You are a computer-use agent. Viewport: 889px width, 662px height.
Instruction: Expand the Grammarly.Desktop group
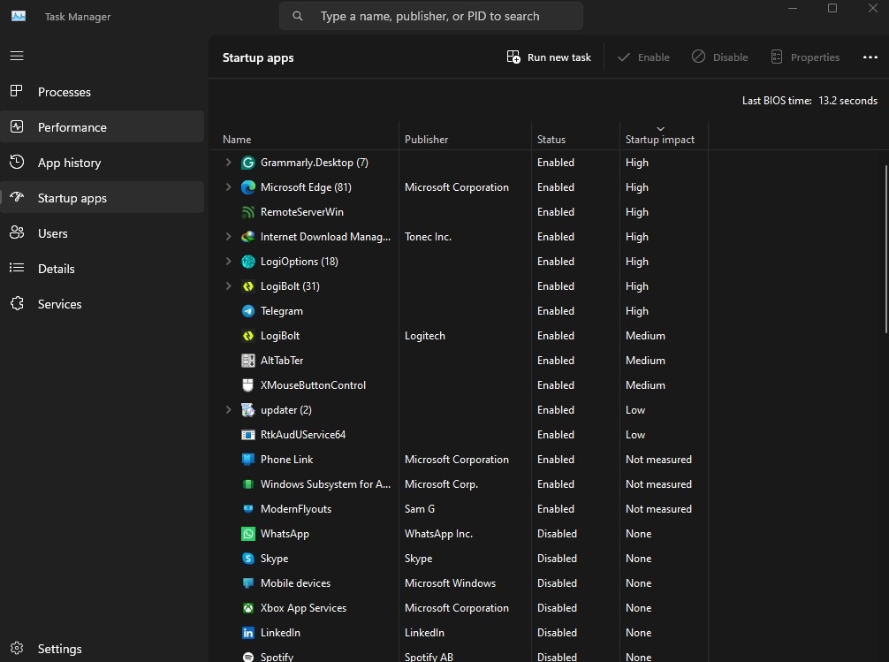(228, 163)
